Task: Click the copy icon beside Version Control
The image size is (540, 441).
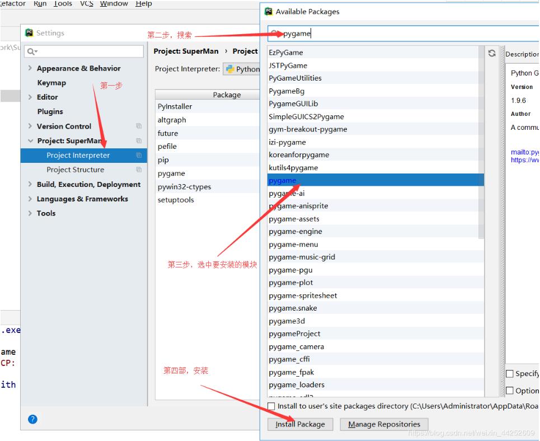Action: [139, 126]
